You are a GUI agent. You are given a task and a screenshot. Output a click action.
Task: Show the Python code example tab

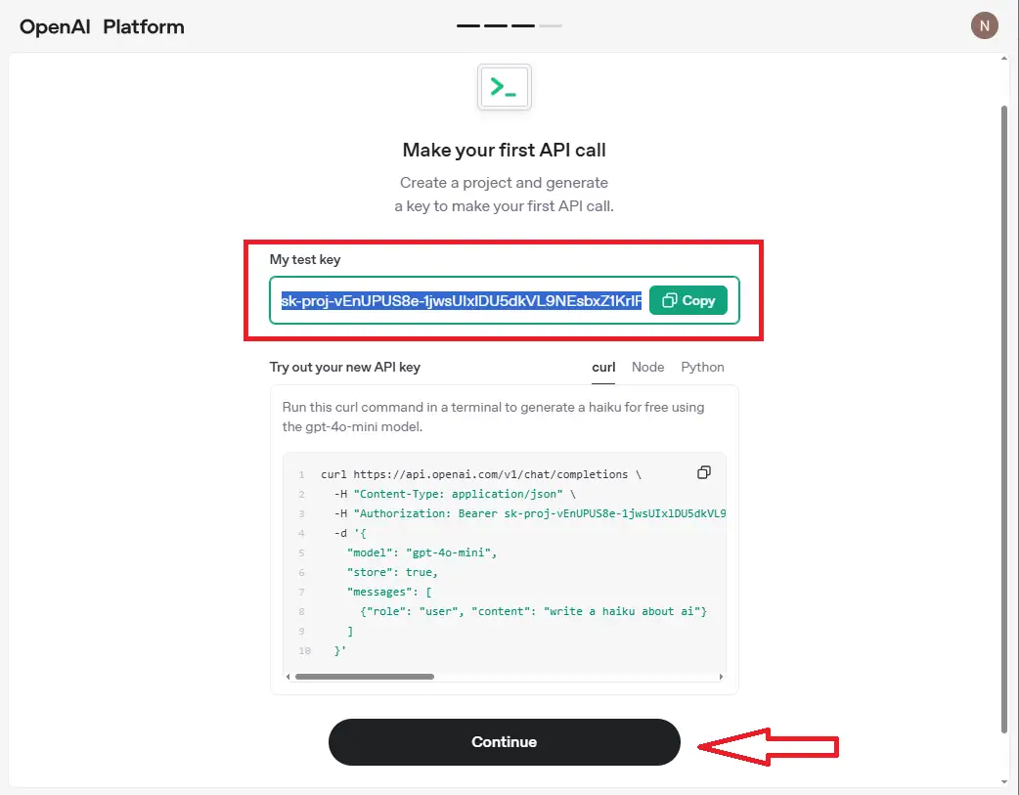point(702,367)
